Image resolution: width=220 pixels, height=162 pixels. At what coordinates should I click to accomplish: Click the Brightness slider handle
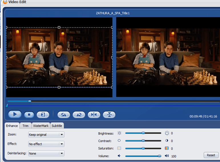(143, 133)
